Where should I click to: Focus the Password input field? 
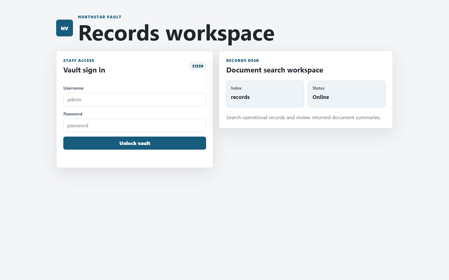[135, 125]
